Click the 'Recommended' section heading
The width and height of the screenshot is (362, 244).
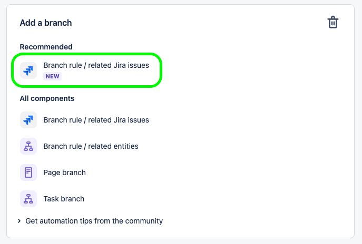pyautogui.click(x=46, y=47)
